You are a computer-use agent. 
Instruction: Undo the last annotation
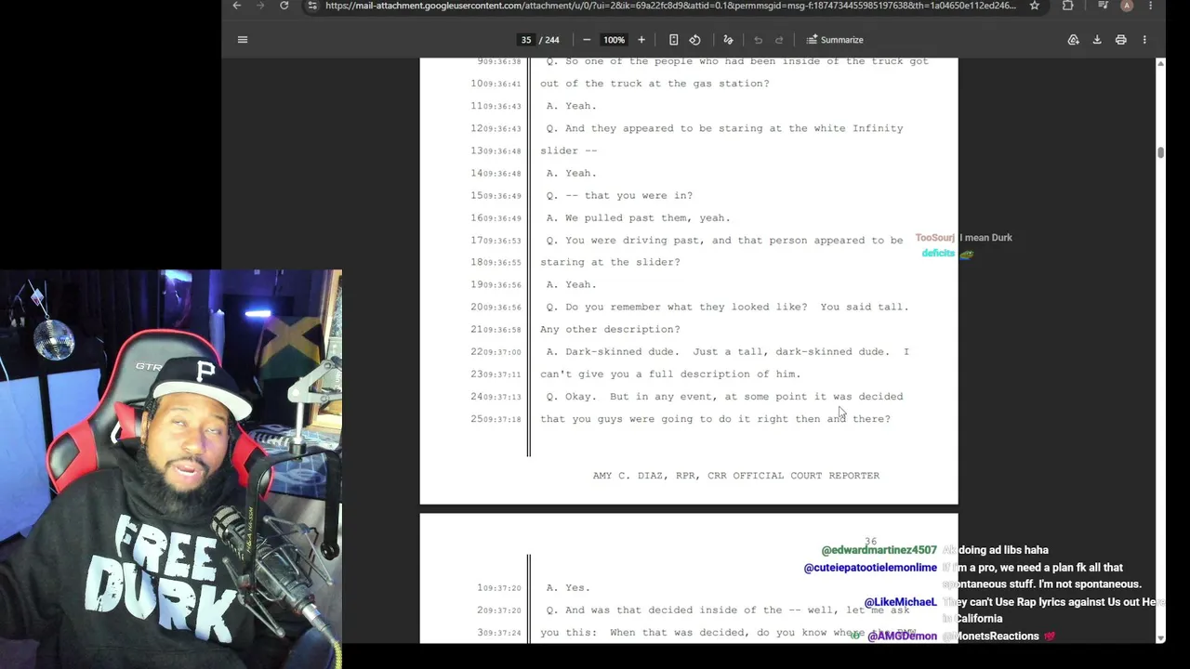(x=758, y=40)
